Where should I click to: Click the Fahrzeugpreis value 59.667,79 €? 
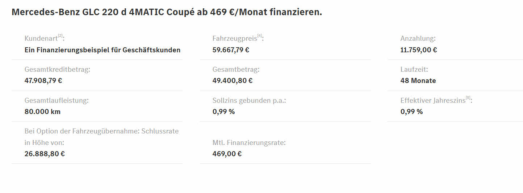[x=231, y=50]
